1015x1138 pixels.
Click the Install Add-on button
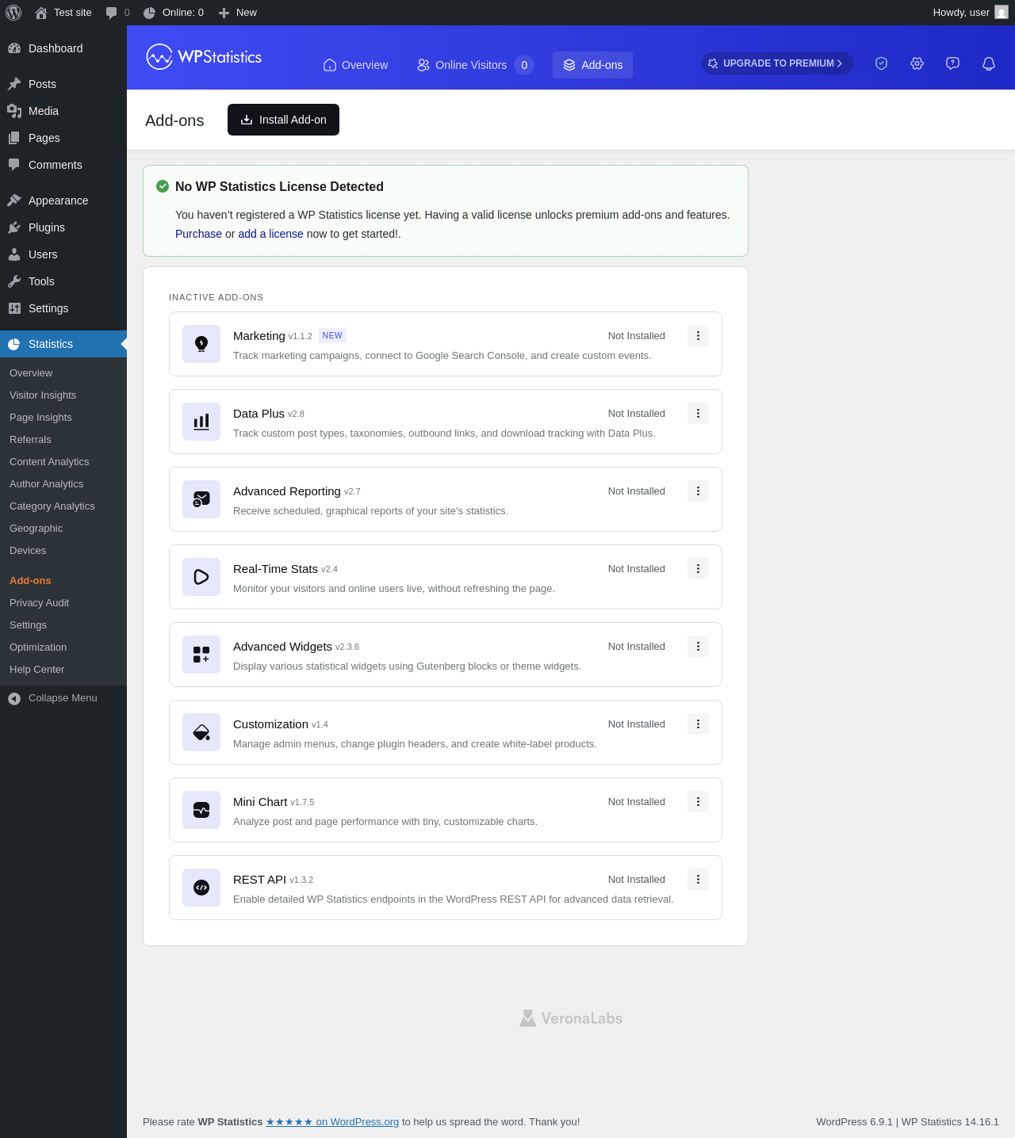pos(283,120)
